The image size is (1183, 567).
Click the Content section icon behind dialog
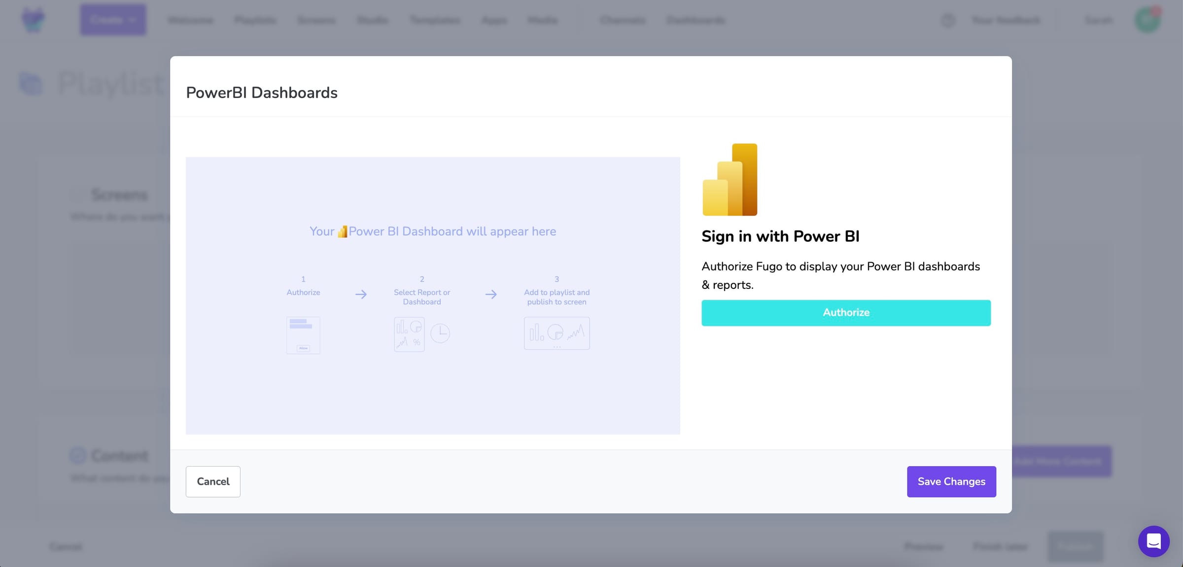(x=77, y=455)
